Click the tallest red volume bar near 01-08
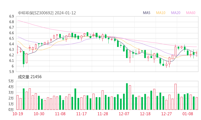Screen dimensions: 201x120 tap(175, 97)
